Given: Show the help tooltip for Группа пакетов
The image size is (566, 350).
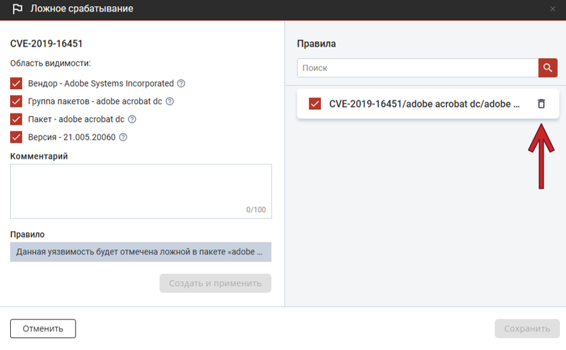Looking at the screenshot, I should pos(170,102).
